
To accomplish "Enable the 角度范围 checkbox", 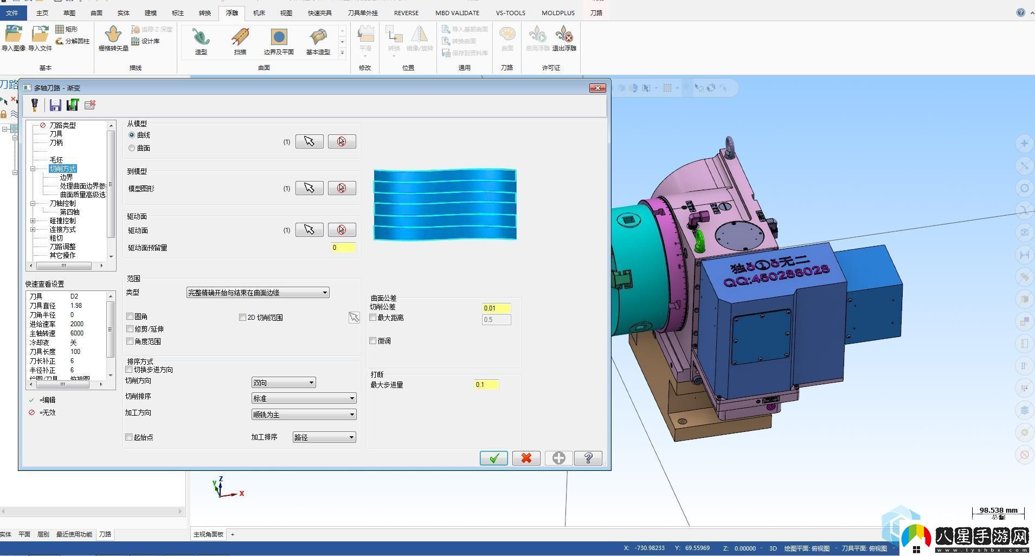I will 130,341.
